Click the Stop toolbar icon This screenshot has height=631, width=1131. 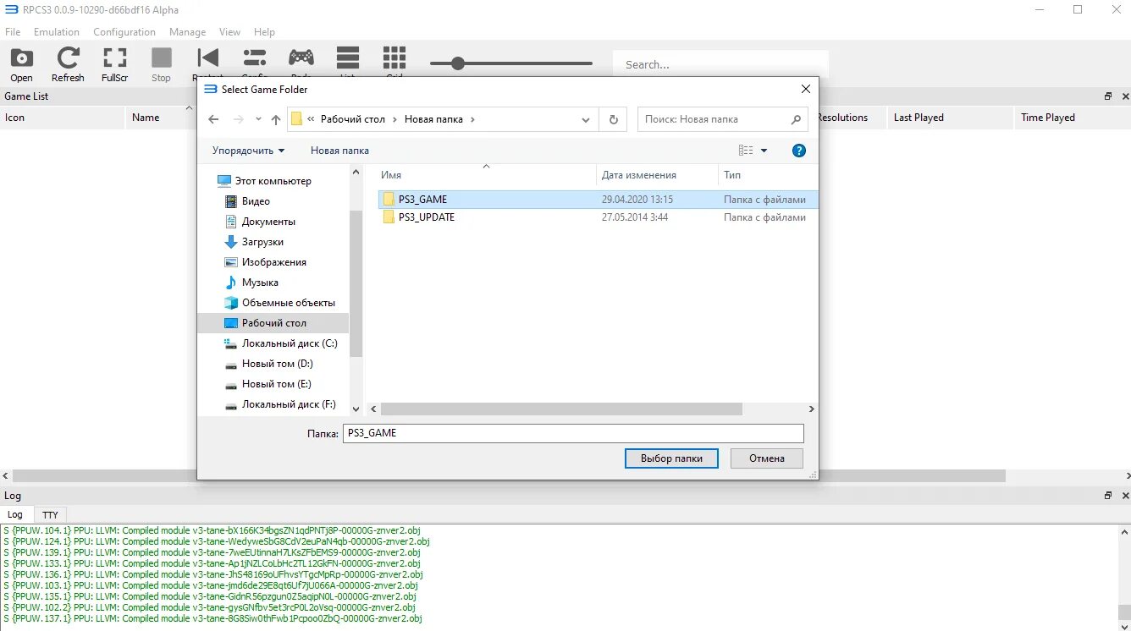161,64
